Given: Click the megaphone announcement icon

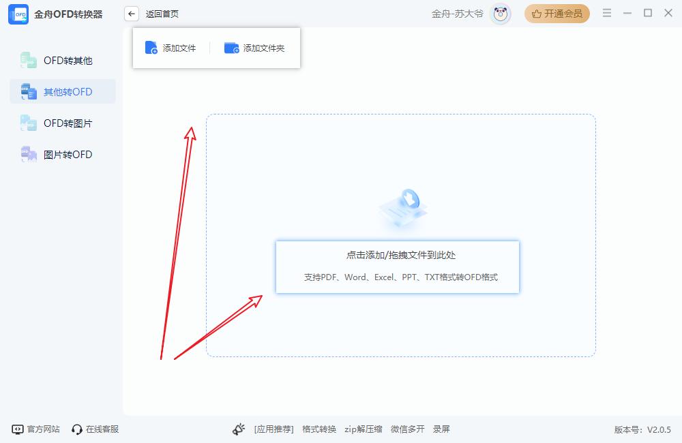Looking at the screenshot, I should click(239, 429).
